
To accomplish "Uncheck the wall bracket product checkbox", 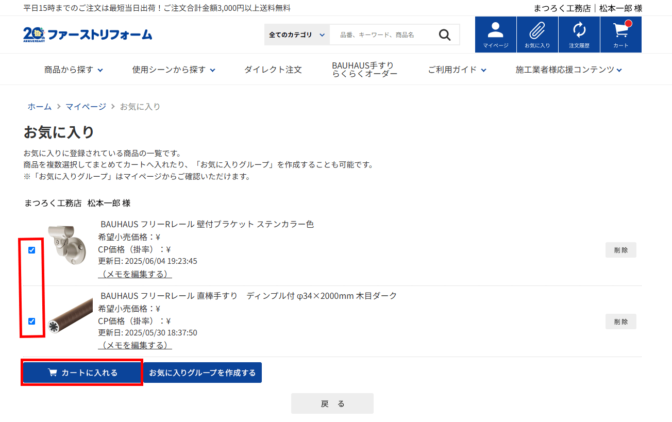I will (32, 250).
